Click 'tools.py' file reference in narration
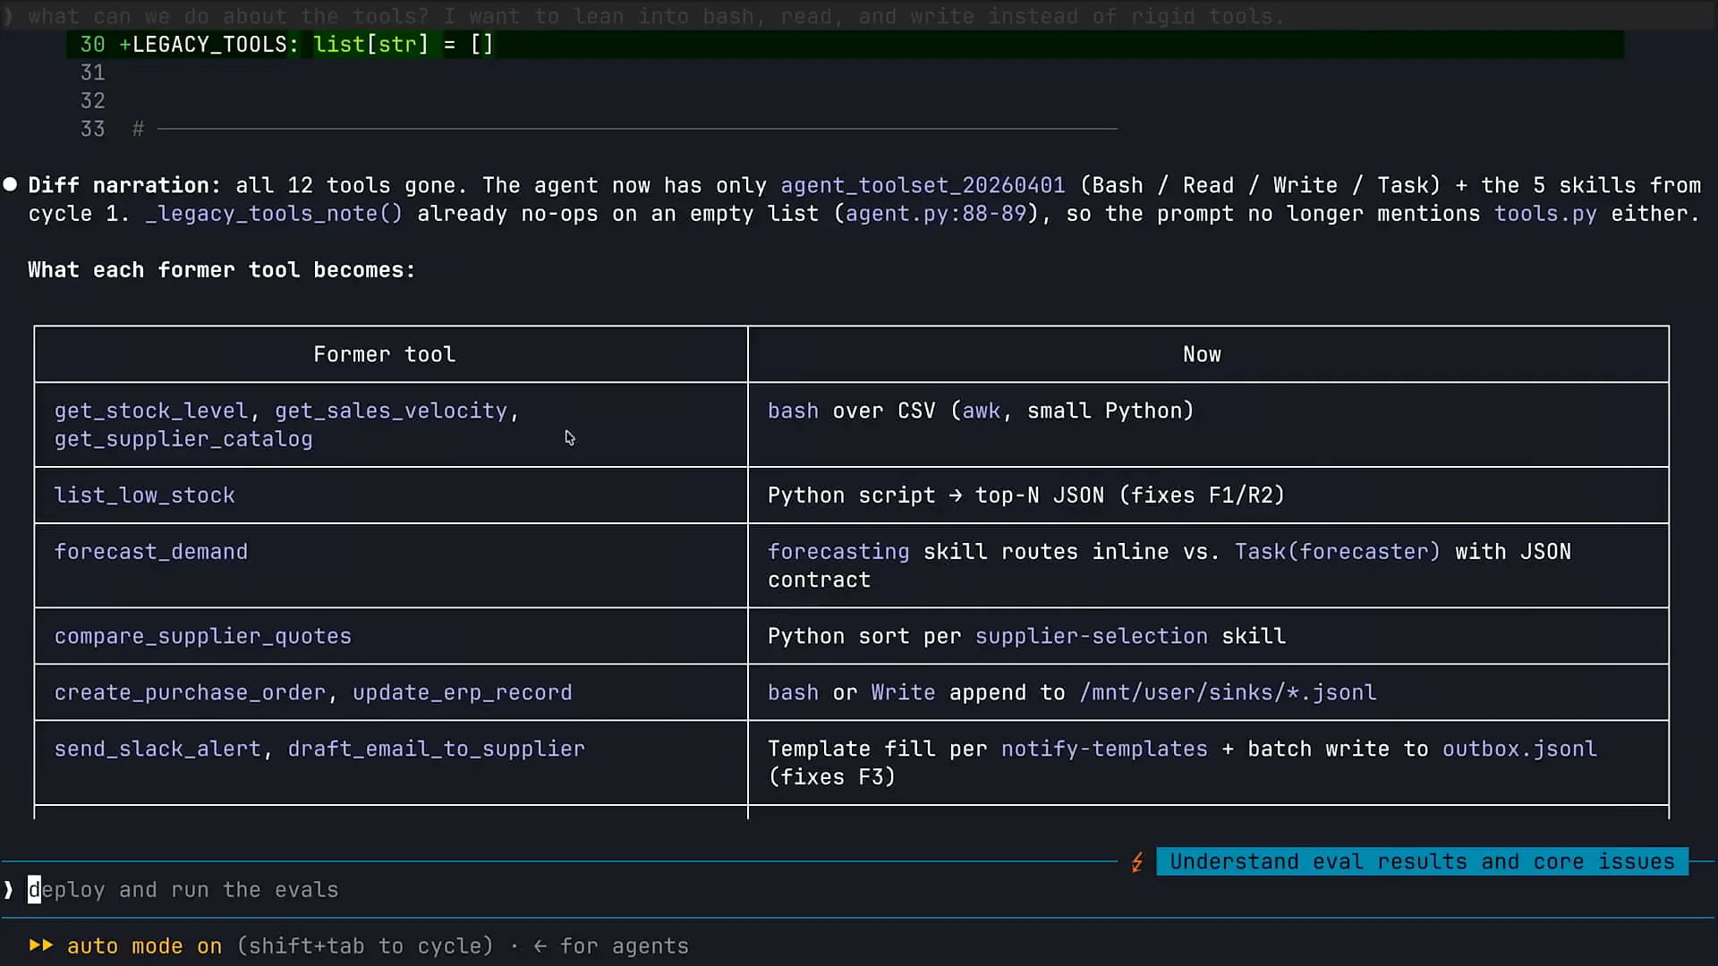1718x966 pixels. (1545, 214)
